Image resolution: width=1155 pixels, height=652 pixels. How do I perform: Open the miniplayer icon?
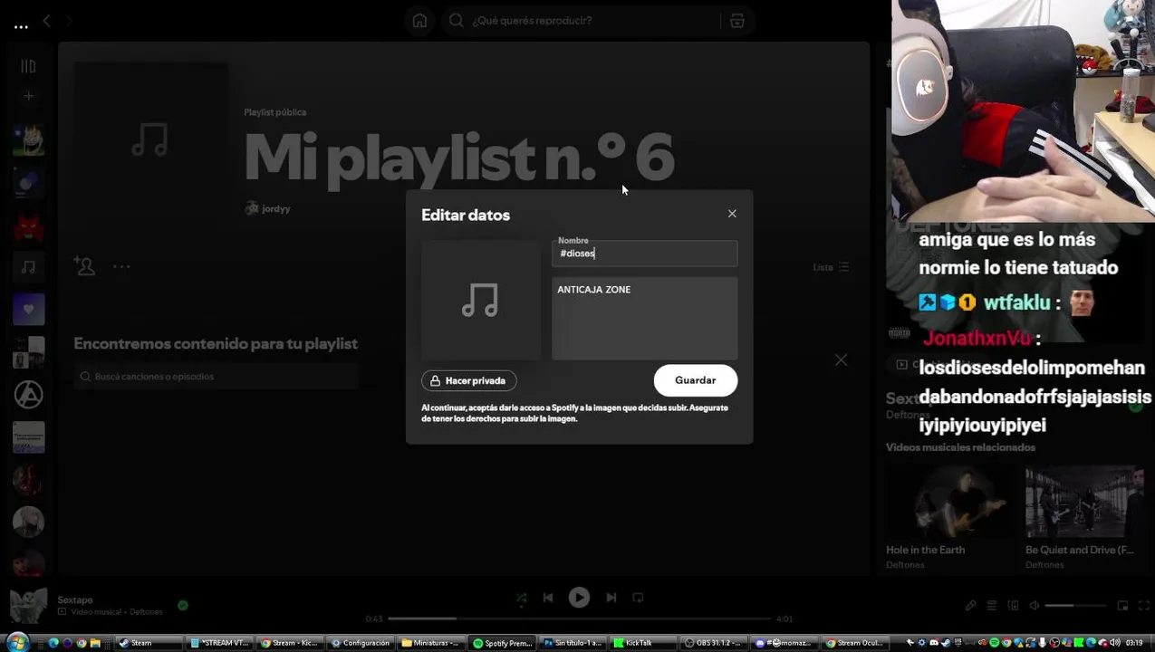tap(1122, 606)
